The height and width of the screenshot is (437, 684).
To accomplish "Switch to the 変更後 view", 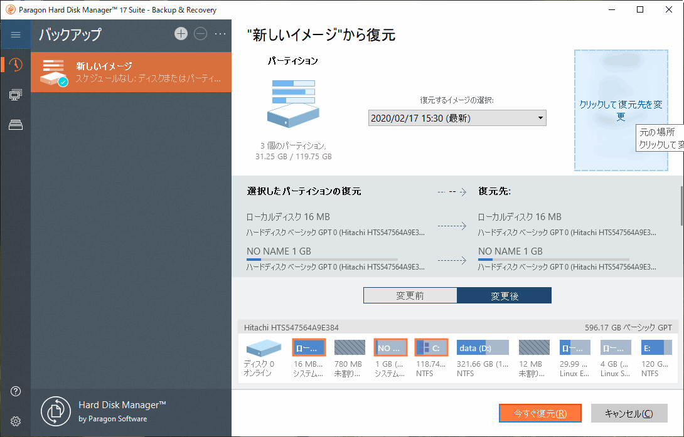I will tap(505, 295).
